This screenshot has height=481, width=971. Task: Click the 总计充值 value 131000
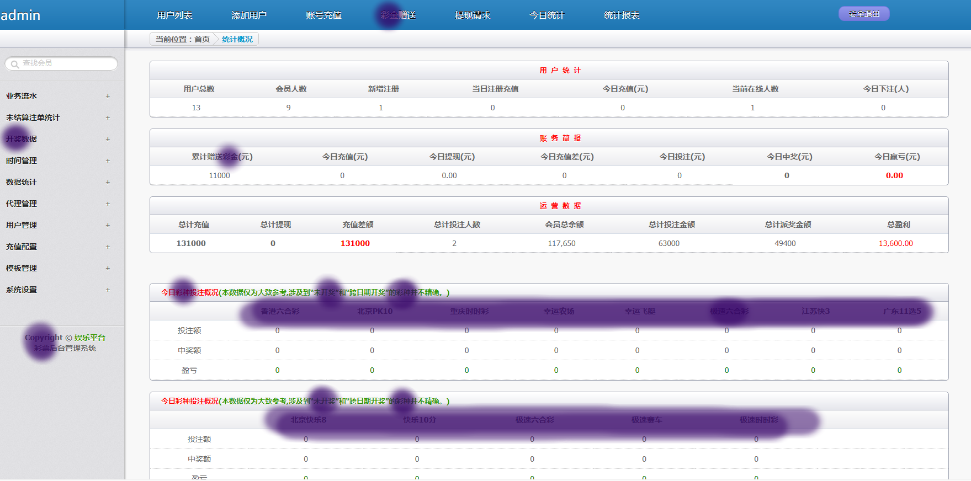point(191,243)
